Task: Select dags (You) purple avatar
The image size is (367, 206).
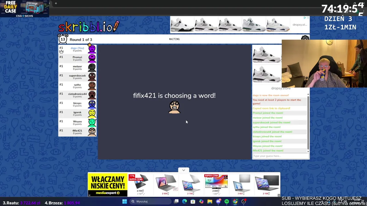Action: click(92, 49)
